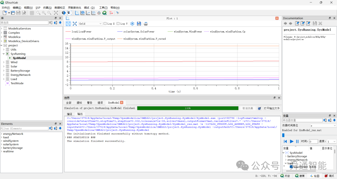The image size is (337, 179).
Task: Click the New Array Parametric Plot icon
Action: point(94,13)
